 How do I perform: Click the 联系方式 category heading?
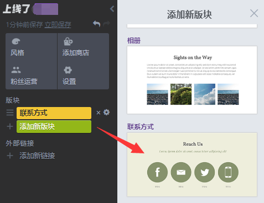(x=141, y=127)
